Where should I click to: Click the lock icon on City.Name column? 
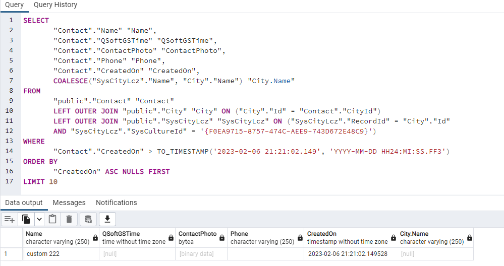(470, 238)
